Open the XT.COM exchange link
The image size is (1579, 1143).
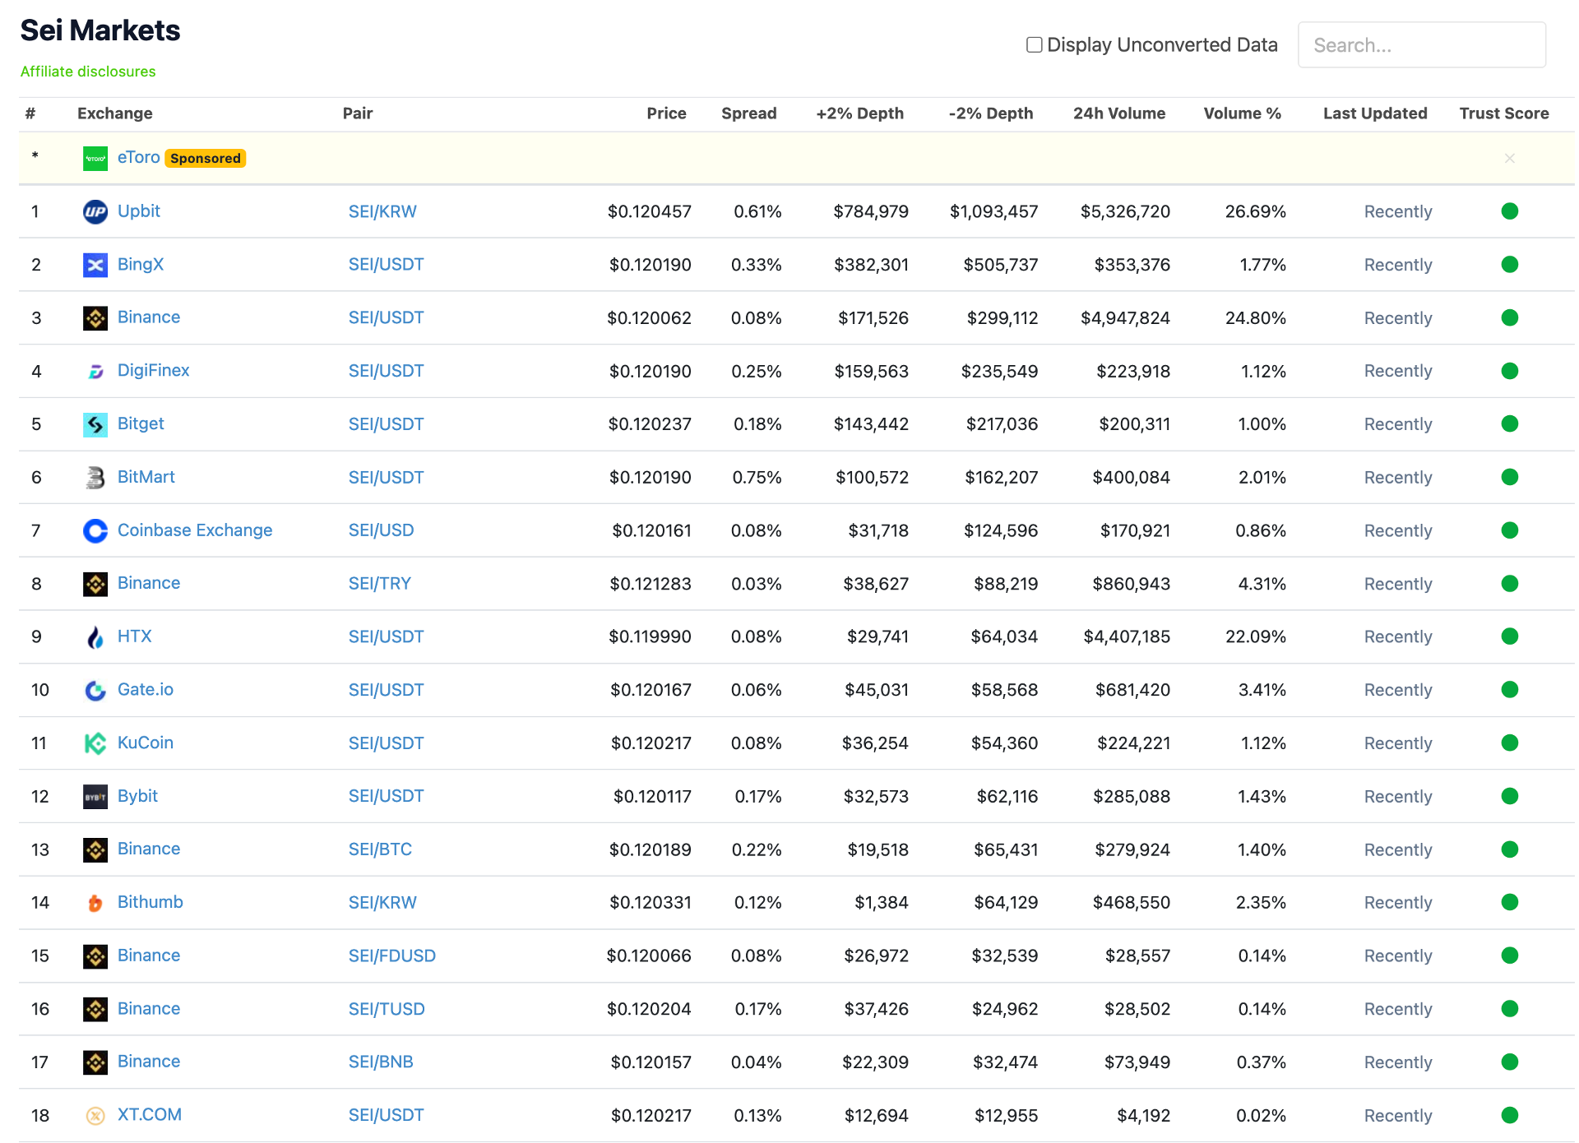pos(149,1114)
